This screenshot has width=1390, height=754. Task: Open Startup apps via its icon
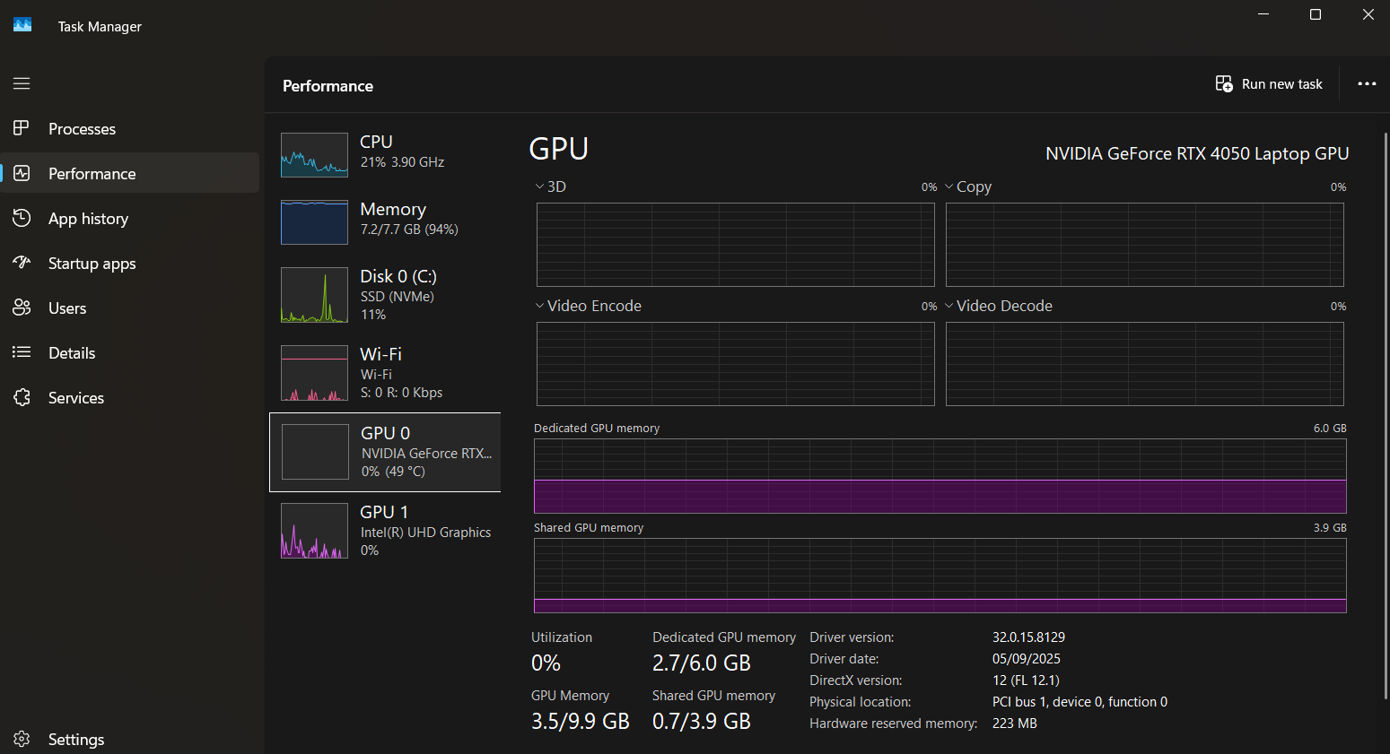(x=22, y=263)
